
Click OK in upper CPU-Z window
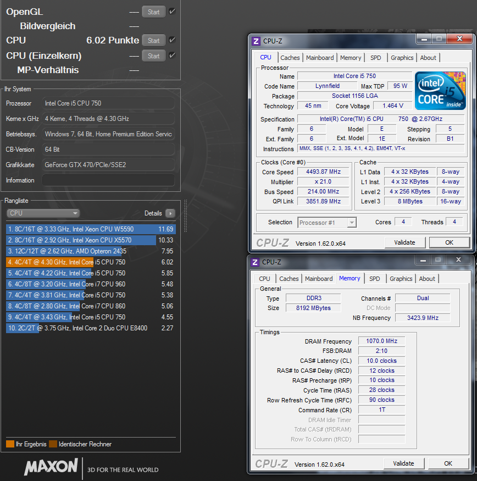point(449,242)
